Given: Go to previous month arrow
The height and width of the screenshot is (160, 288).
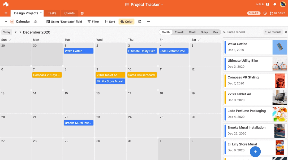Looking at the screenshot, I should [16, 32].
